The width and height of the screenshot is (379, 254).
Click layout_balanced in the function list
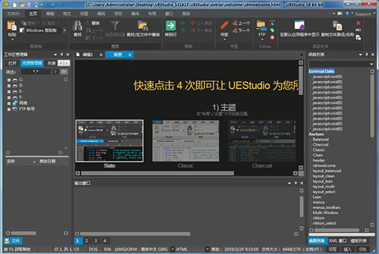(x=327, y=171)
